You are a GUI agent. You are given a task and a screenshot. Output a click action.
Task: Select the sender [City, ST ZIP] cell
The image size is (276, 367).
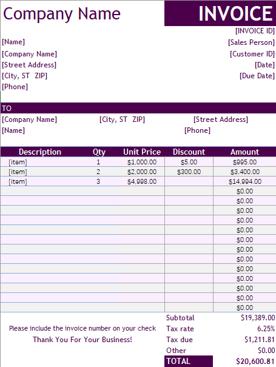tap(25, 76)
